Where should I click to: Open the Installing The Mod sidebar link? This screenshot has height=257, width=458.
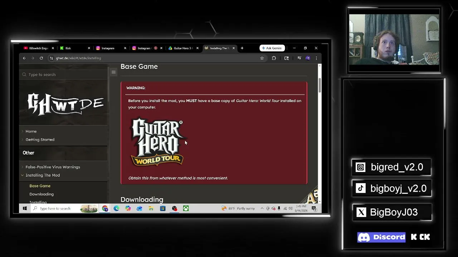[x=43, y=175]
